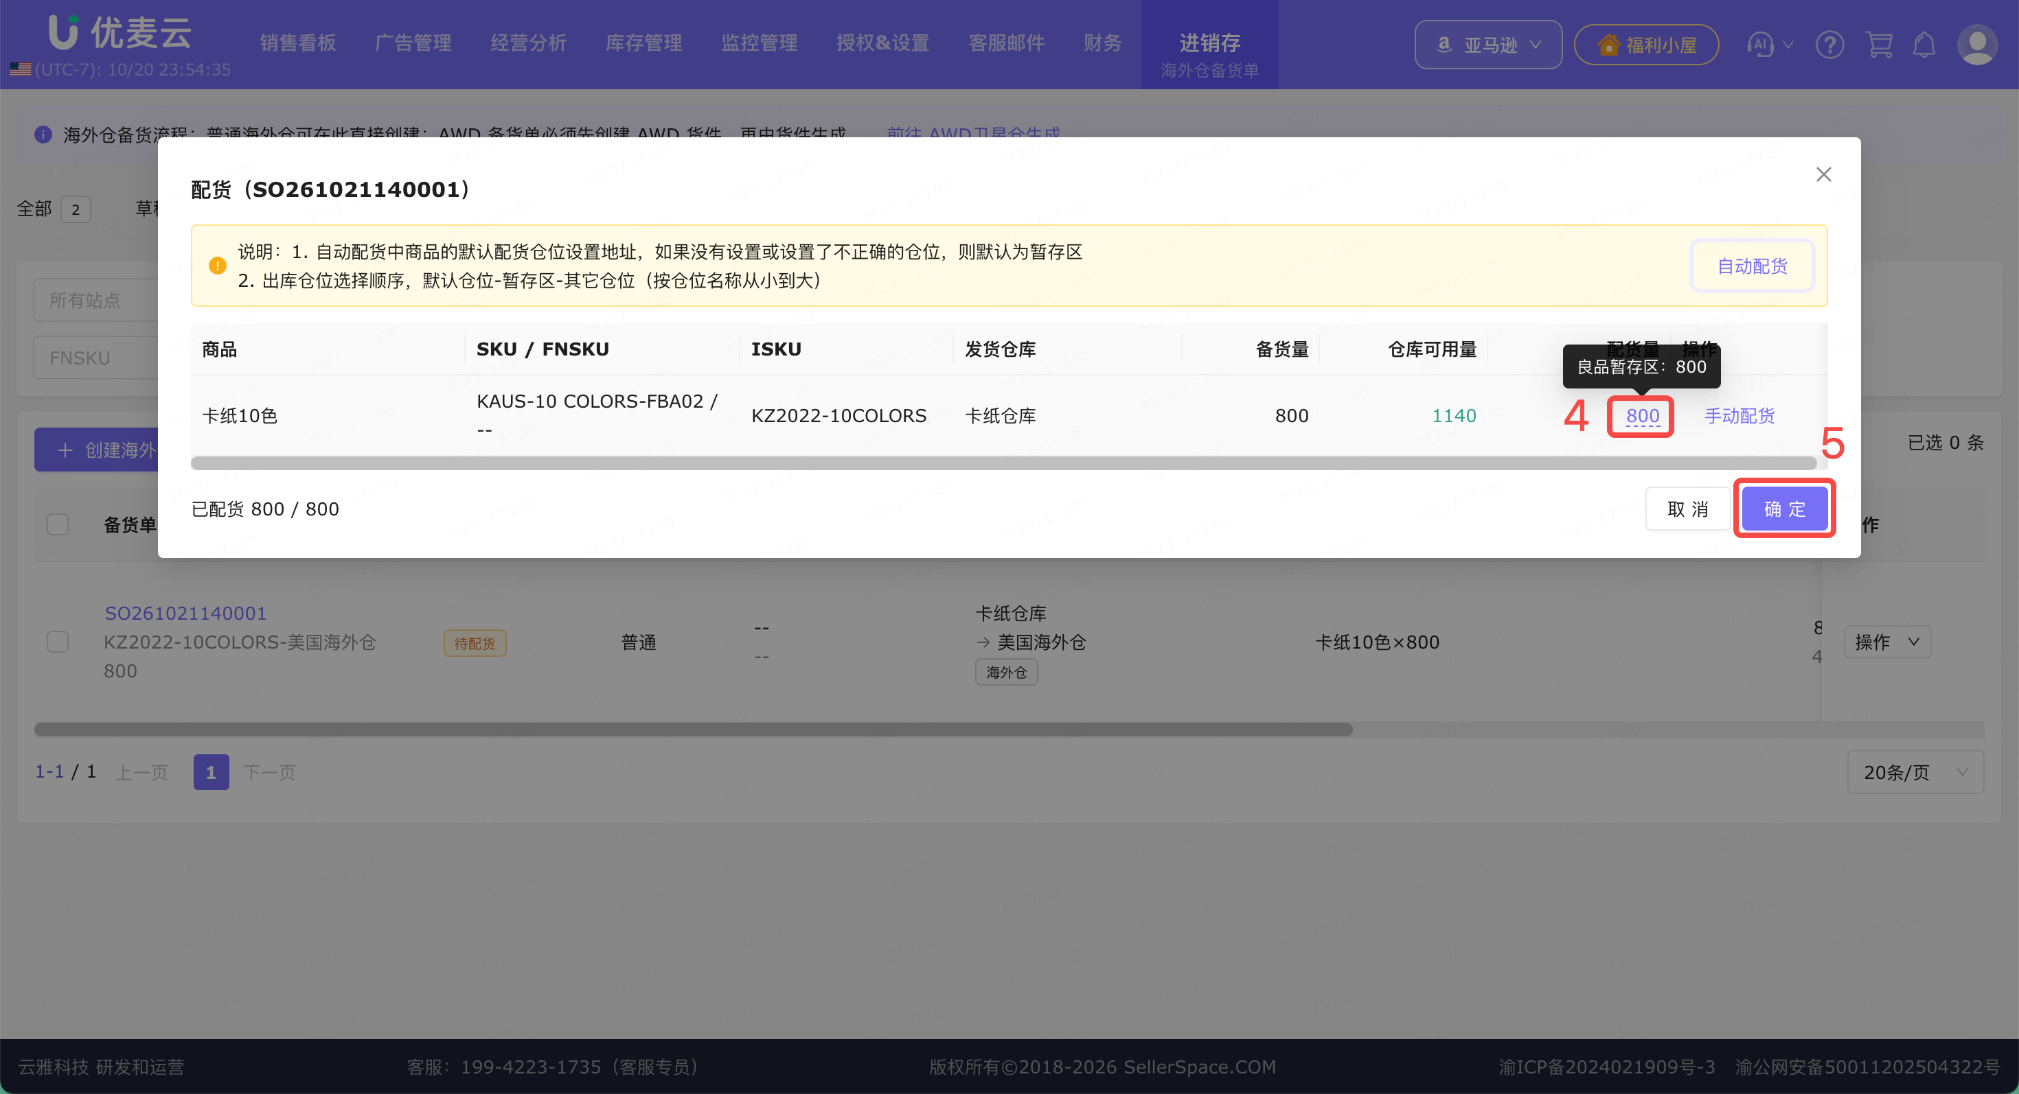Expand the 操作 dropdown in the order row
The image size is (2019, 1094).
click(1887, 641)
